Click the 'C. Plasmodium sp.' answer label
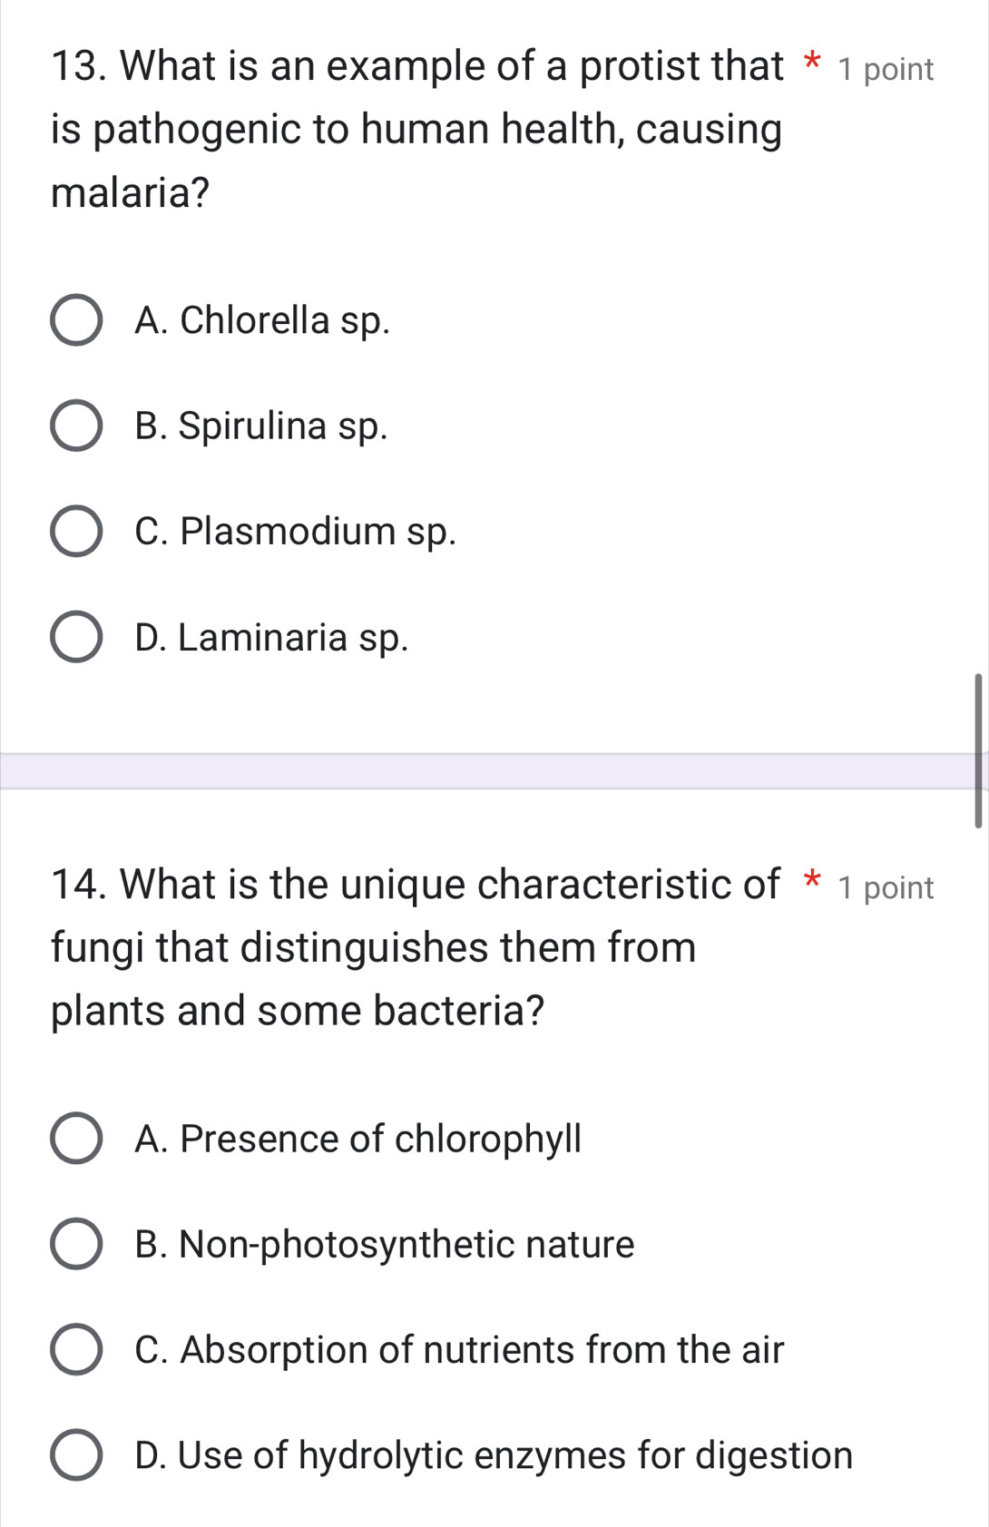The width and height of the screenshot is (989, 1527). [295, 532]
